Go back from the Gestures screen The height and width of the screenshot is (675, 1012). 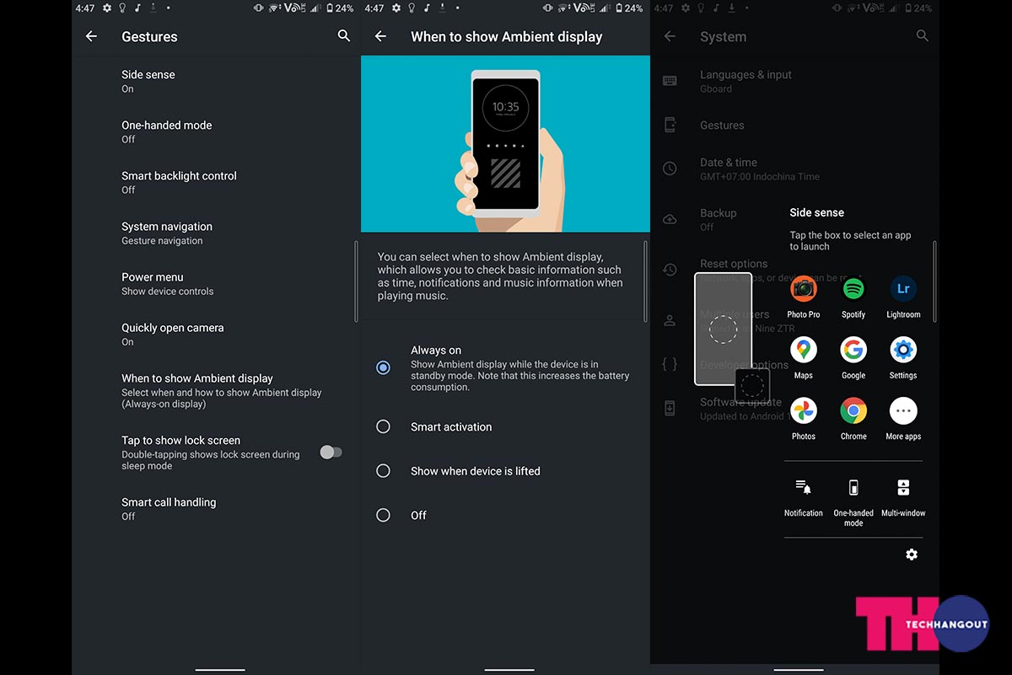pyautogui.click(x=91, y=36)
